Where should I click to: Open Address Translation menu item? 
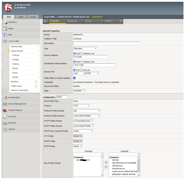(24, 90)
